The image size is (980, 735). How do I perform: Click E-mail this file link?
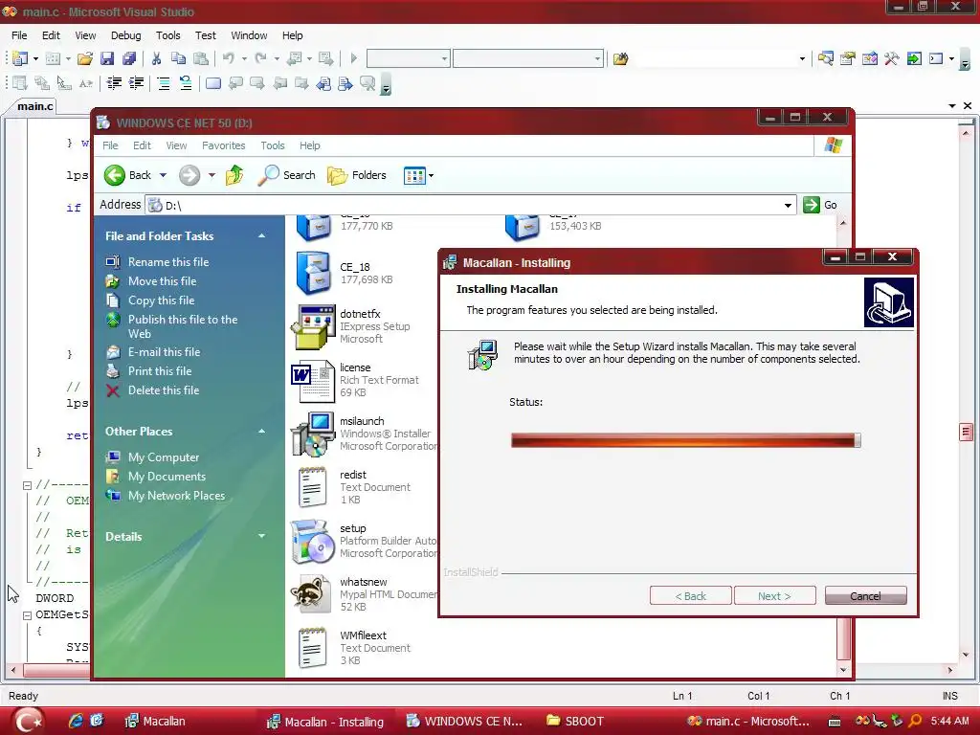[x=164, y=352]
